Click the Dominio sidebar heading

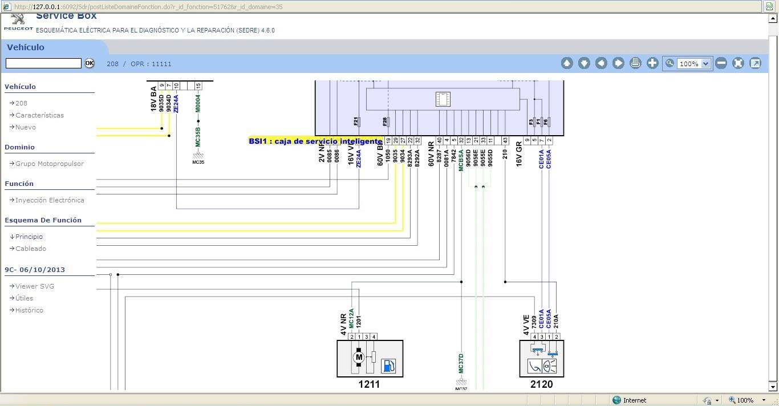[x=19, y=147]
